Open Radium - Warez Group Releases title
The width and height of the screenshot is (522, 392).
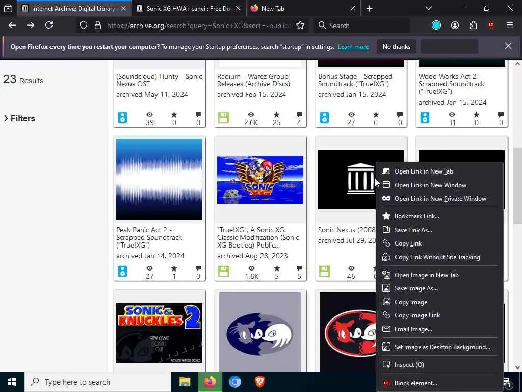tap(253, 80)
